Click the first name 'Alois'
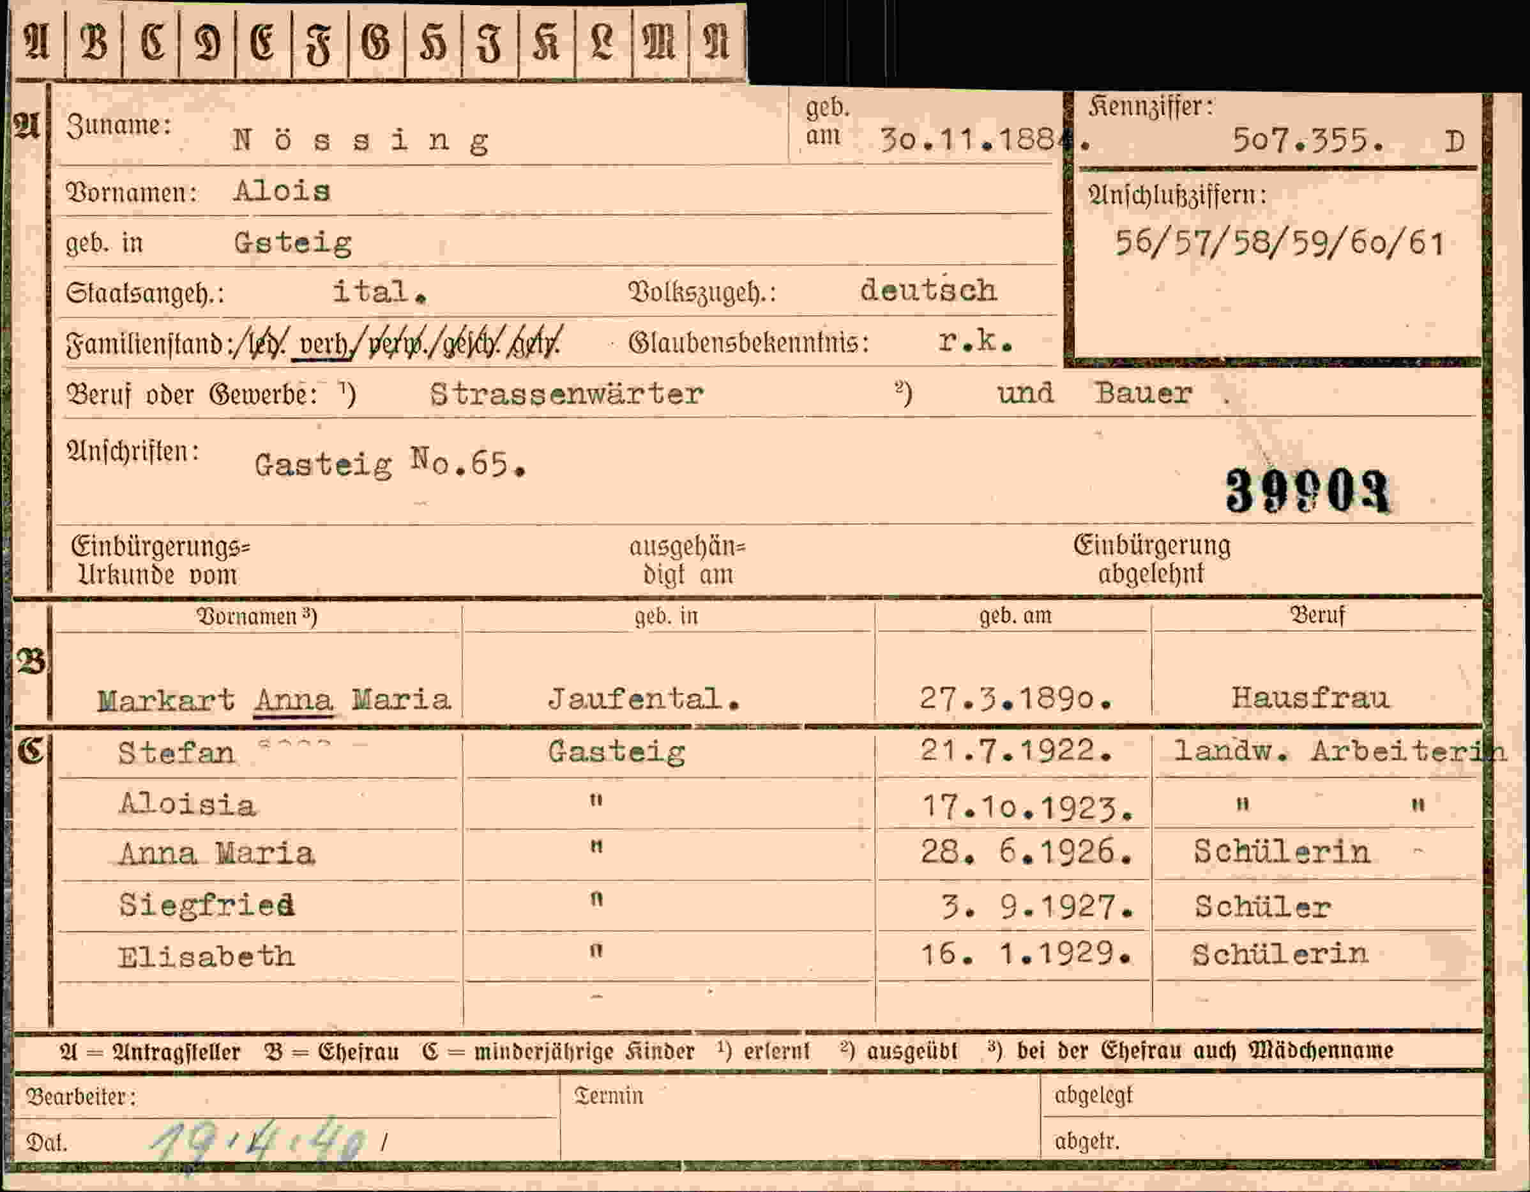Image resolution: width=1530 pixels, height=1192 pixels. pos(282,190)
